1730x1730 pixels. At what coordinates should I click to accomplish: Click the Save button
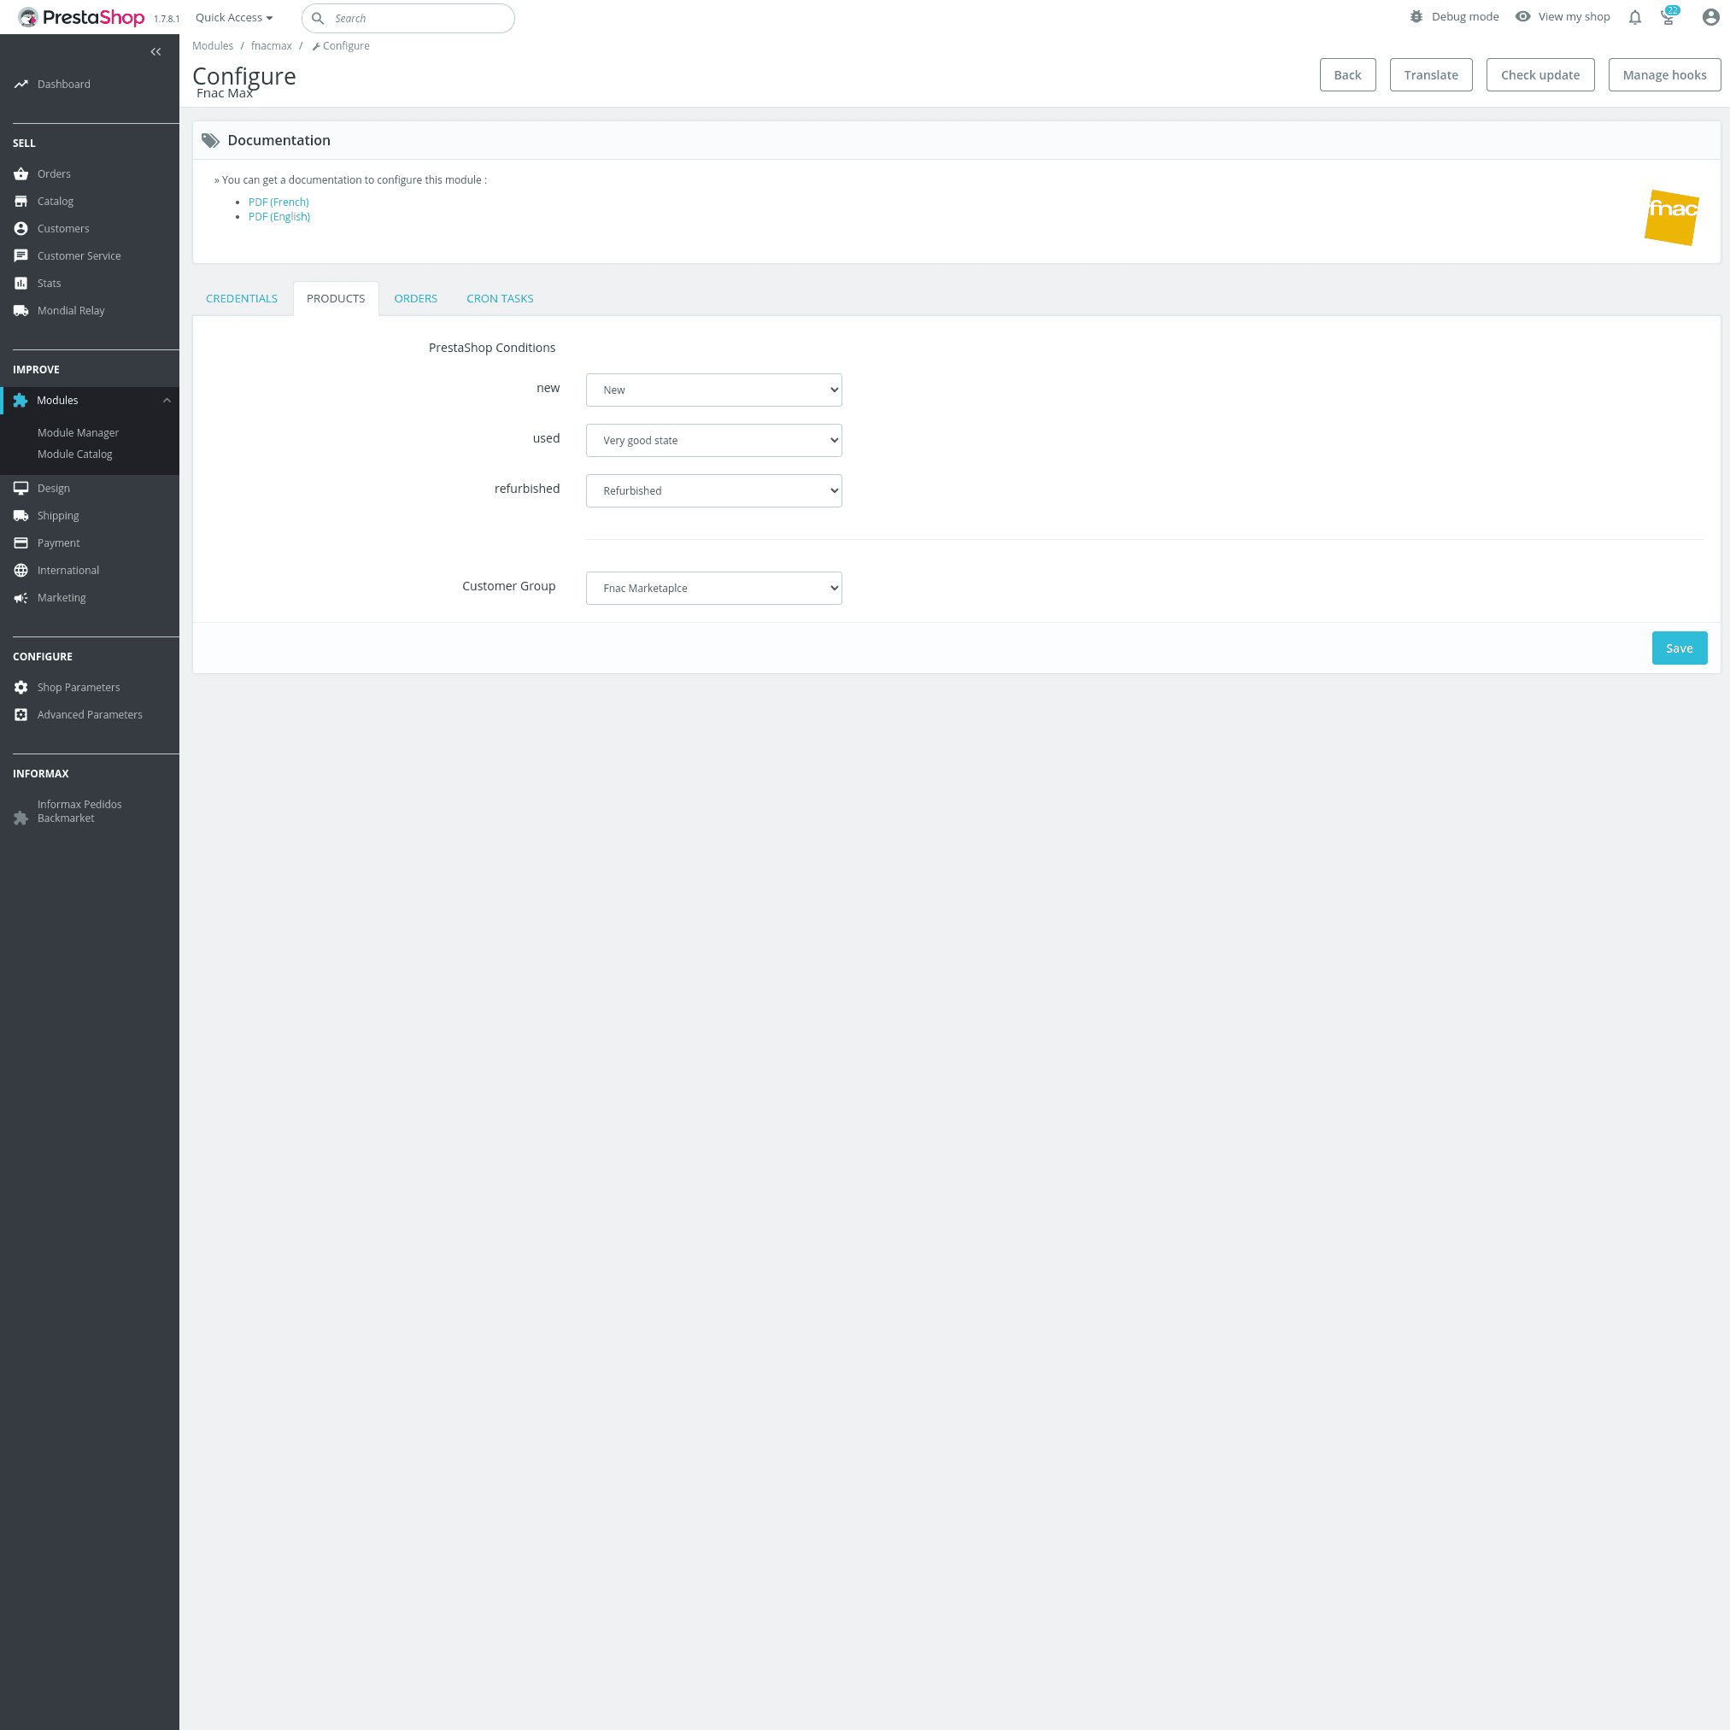[1679, 648]
